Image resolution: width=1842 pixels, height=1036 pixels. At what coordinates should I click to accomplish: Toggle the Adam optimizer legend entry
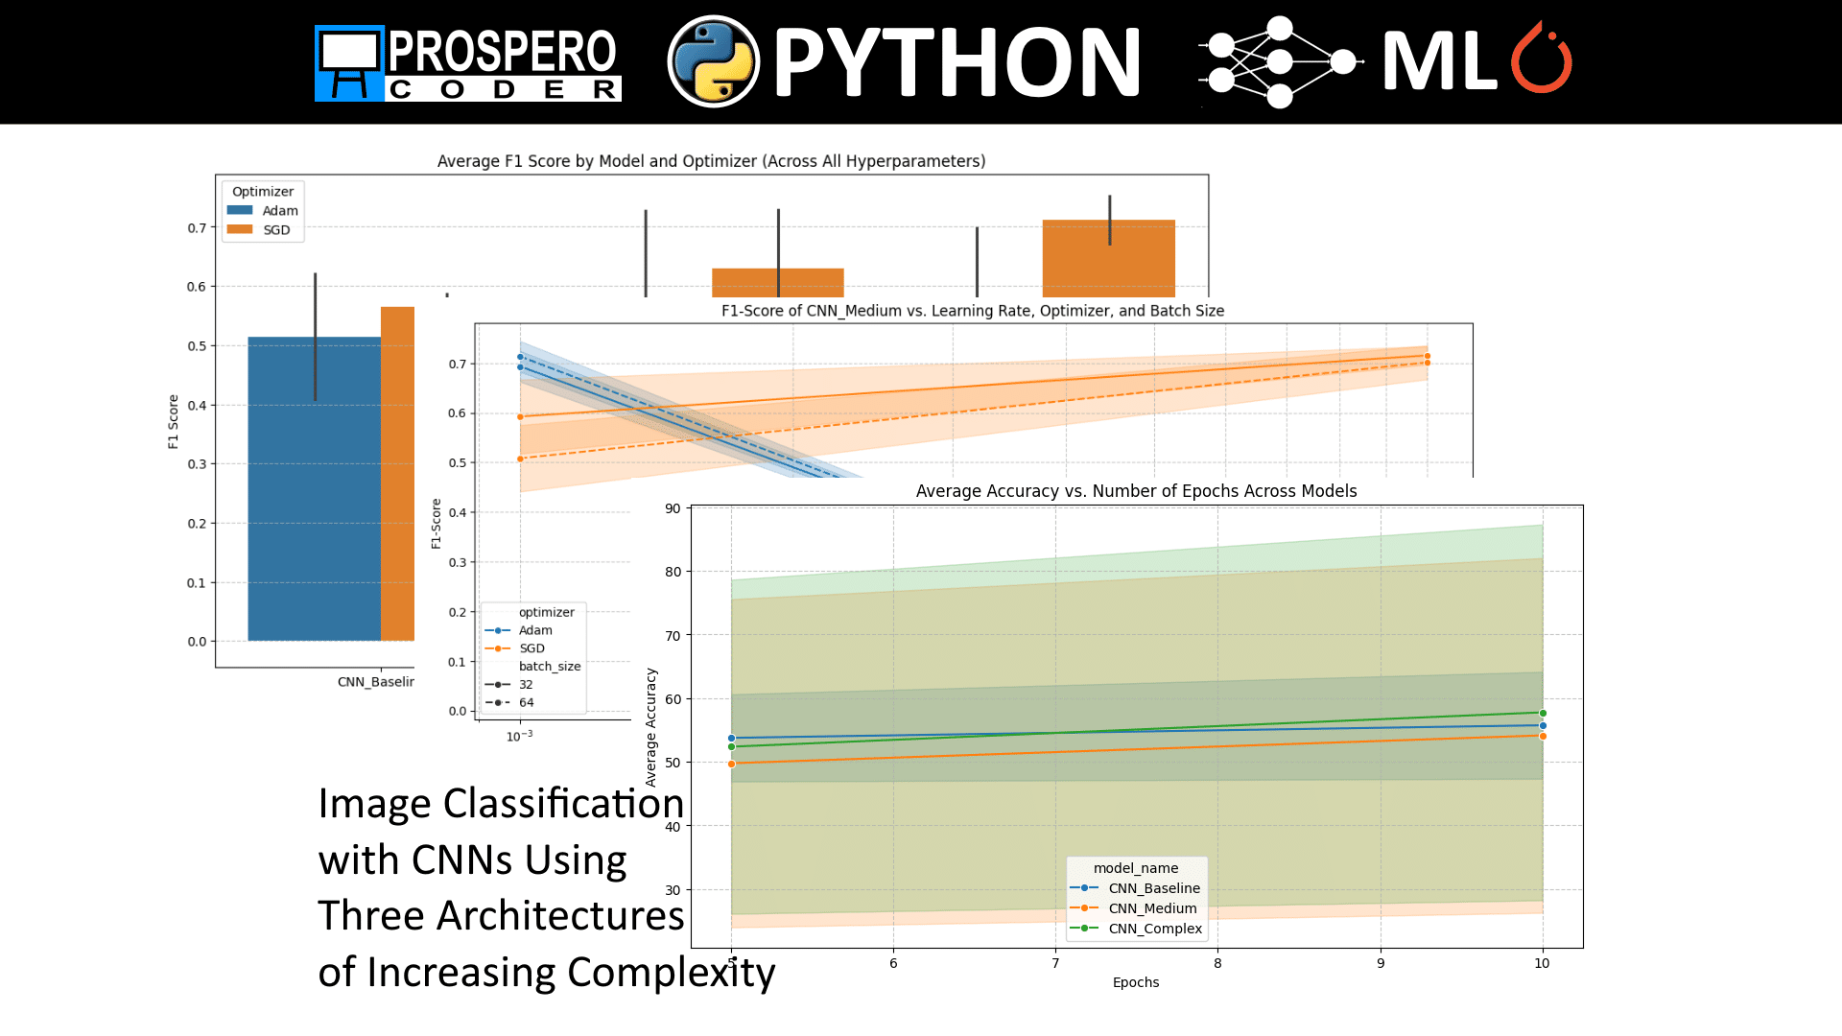tap(518, 630)
